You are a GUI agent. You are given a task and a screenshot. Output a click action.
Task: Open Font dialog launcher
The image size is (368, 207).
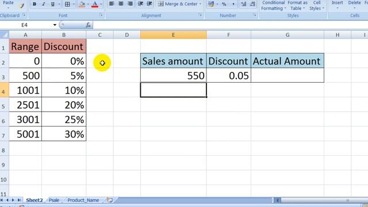coord(101,16)
